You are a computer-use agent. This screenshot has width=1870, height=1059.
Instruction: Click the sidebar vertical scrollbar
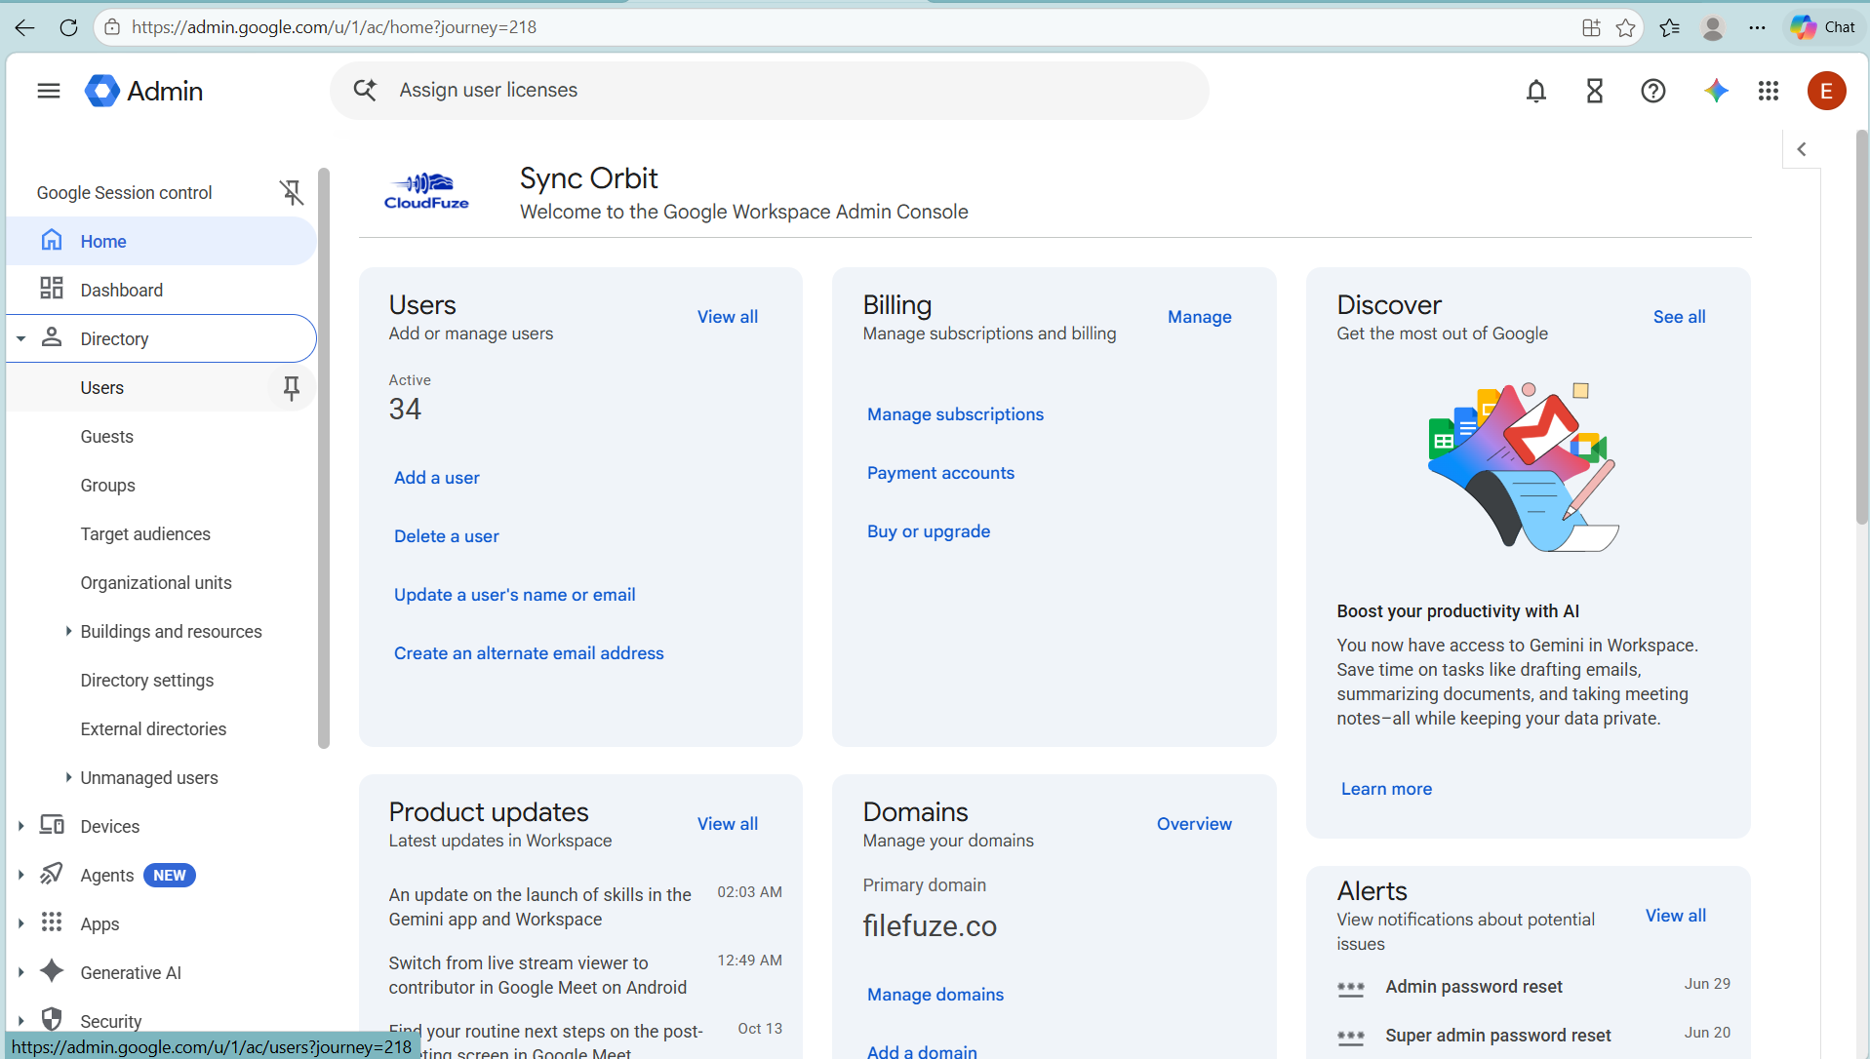[x=324, y=458]
